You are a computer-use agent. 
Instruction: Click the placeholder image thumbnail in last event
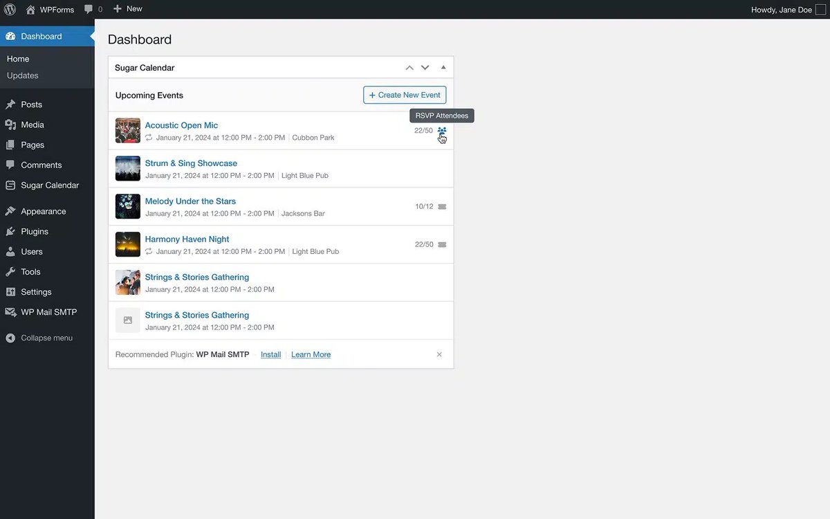point(128,320)
